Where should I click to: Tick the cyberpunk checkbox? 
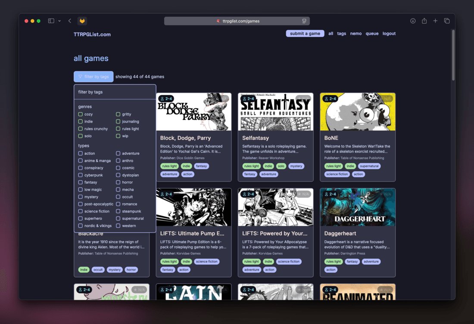click(x=81, y=175)
